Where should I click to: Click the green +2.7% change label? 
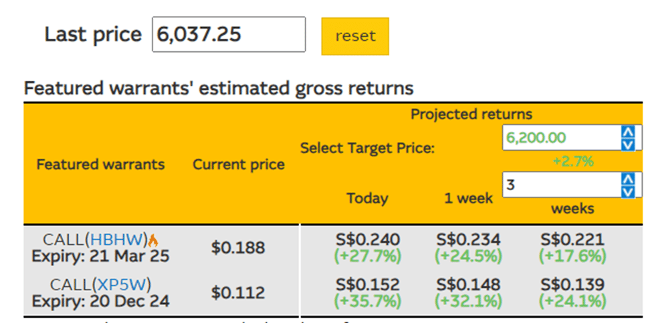(x=572, y=161)
